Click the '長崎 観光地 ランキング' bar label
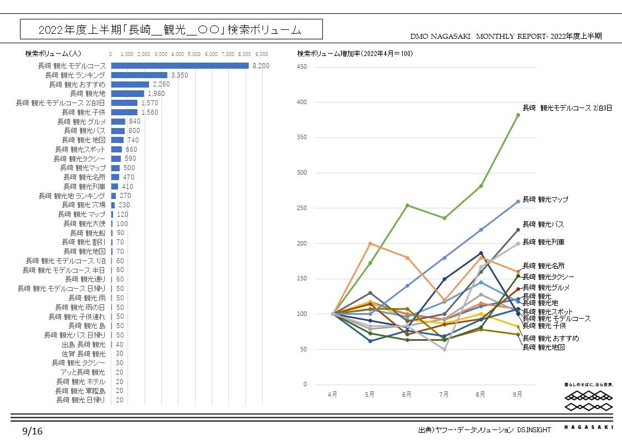This screenshot has width=622, height=440. (72, 196)
